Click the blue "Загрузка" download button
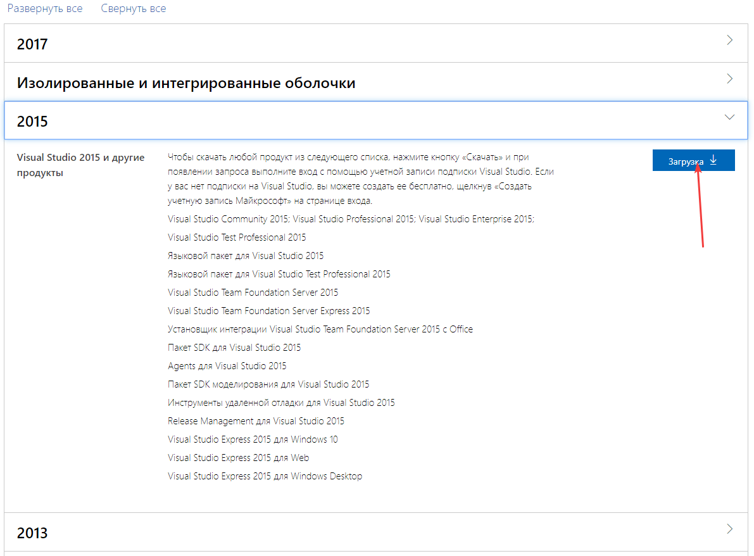The image size is (754, 556). [x=693, y=161]
